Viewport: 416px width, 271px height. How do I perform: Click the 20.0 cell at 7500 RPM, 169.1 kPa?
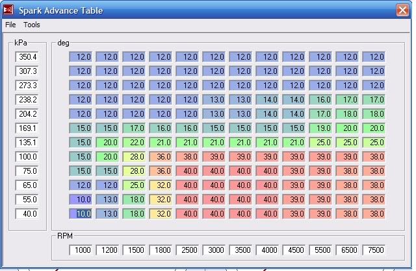coord(374,128)
